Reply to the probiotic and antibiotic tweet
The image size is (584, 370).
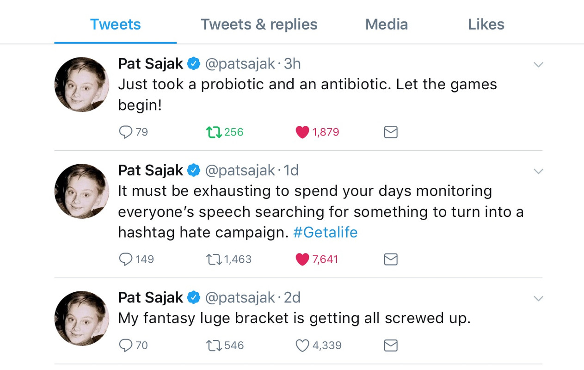coord(126,132)
